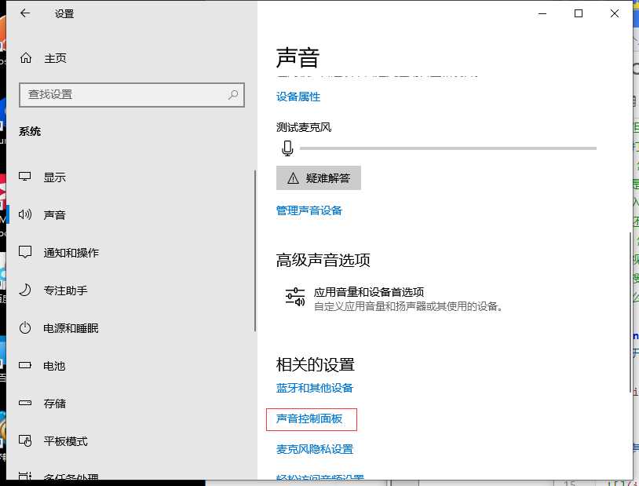This screenshot has width=639, height=486.
Task: Click the 查找设置 search field
Action: coord(132,95)
